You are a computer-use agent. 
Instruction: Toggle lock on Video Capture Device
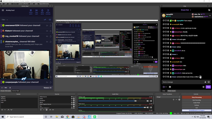(74, 104)
